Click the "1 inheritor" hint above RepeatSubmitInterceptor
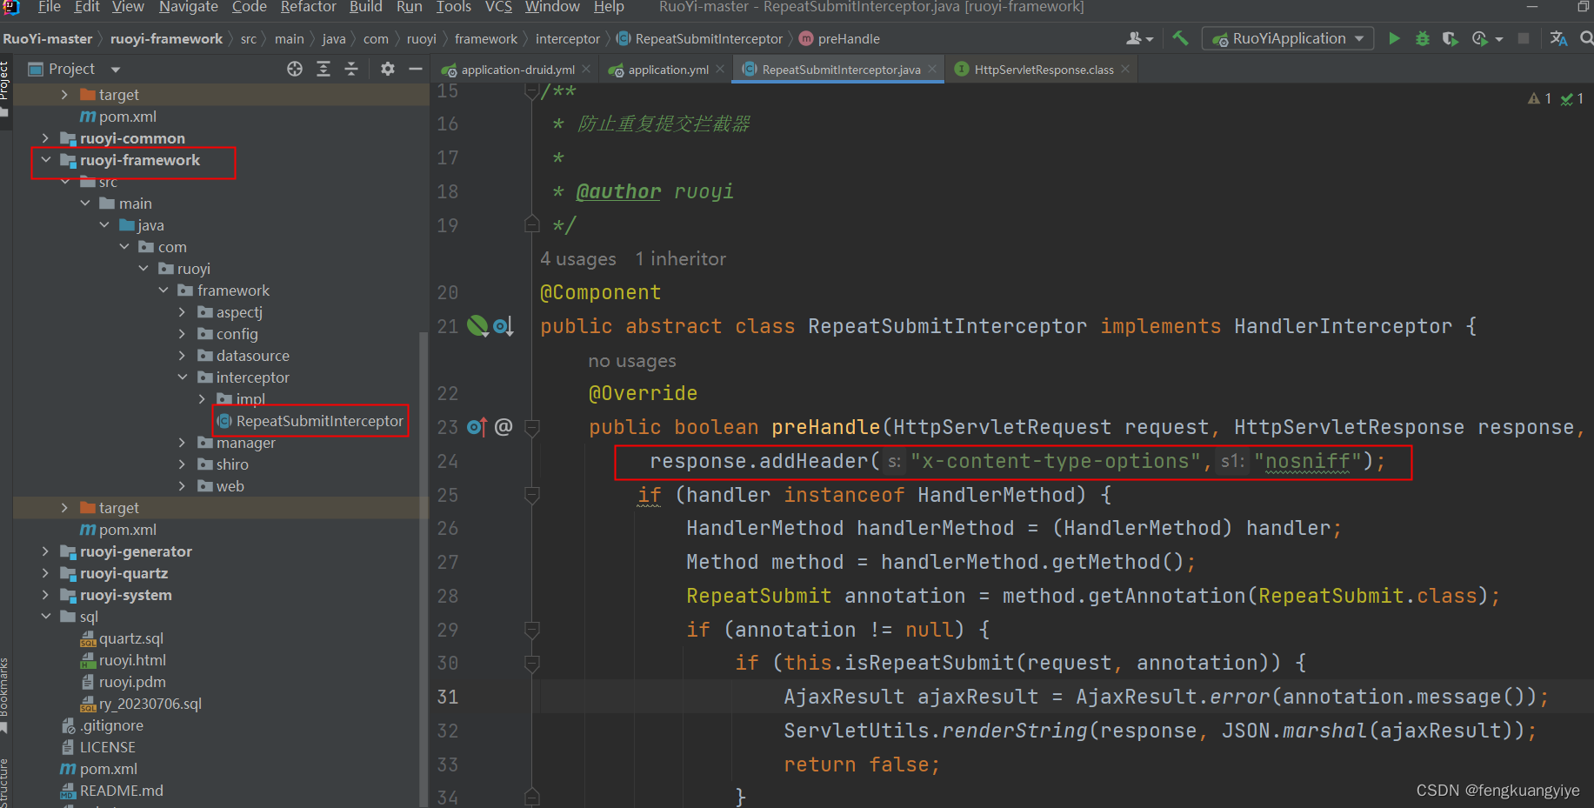Viewport: 1594px width, 808px height. 680,258
